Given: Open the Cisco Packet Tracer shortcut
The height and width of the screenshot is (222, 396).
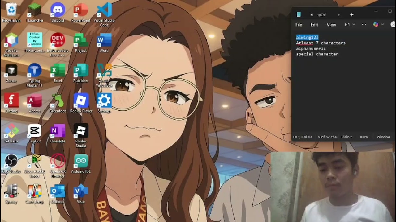Looking at the screenshot, I should point(34,166).
